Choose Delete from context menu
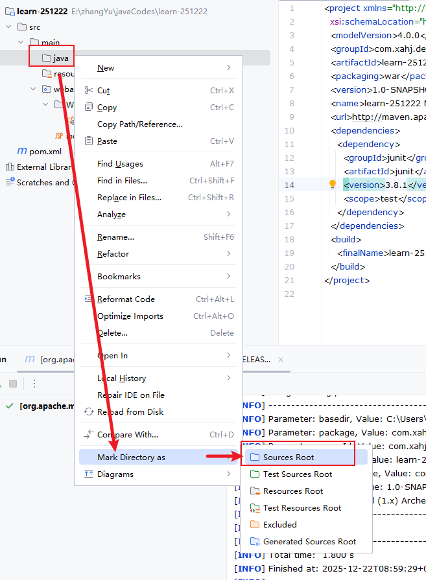This screenshot has height=580, width=426. pos(158,333)
